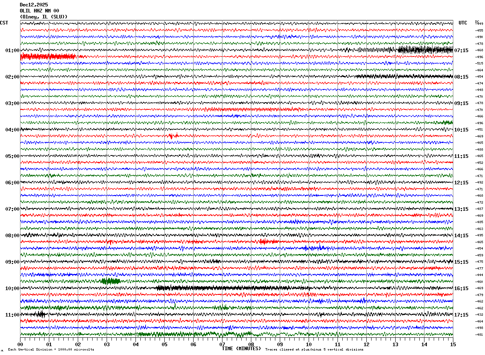Click the 16:15 UTC time label
485x355 pixels.
click(461, 288)
